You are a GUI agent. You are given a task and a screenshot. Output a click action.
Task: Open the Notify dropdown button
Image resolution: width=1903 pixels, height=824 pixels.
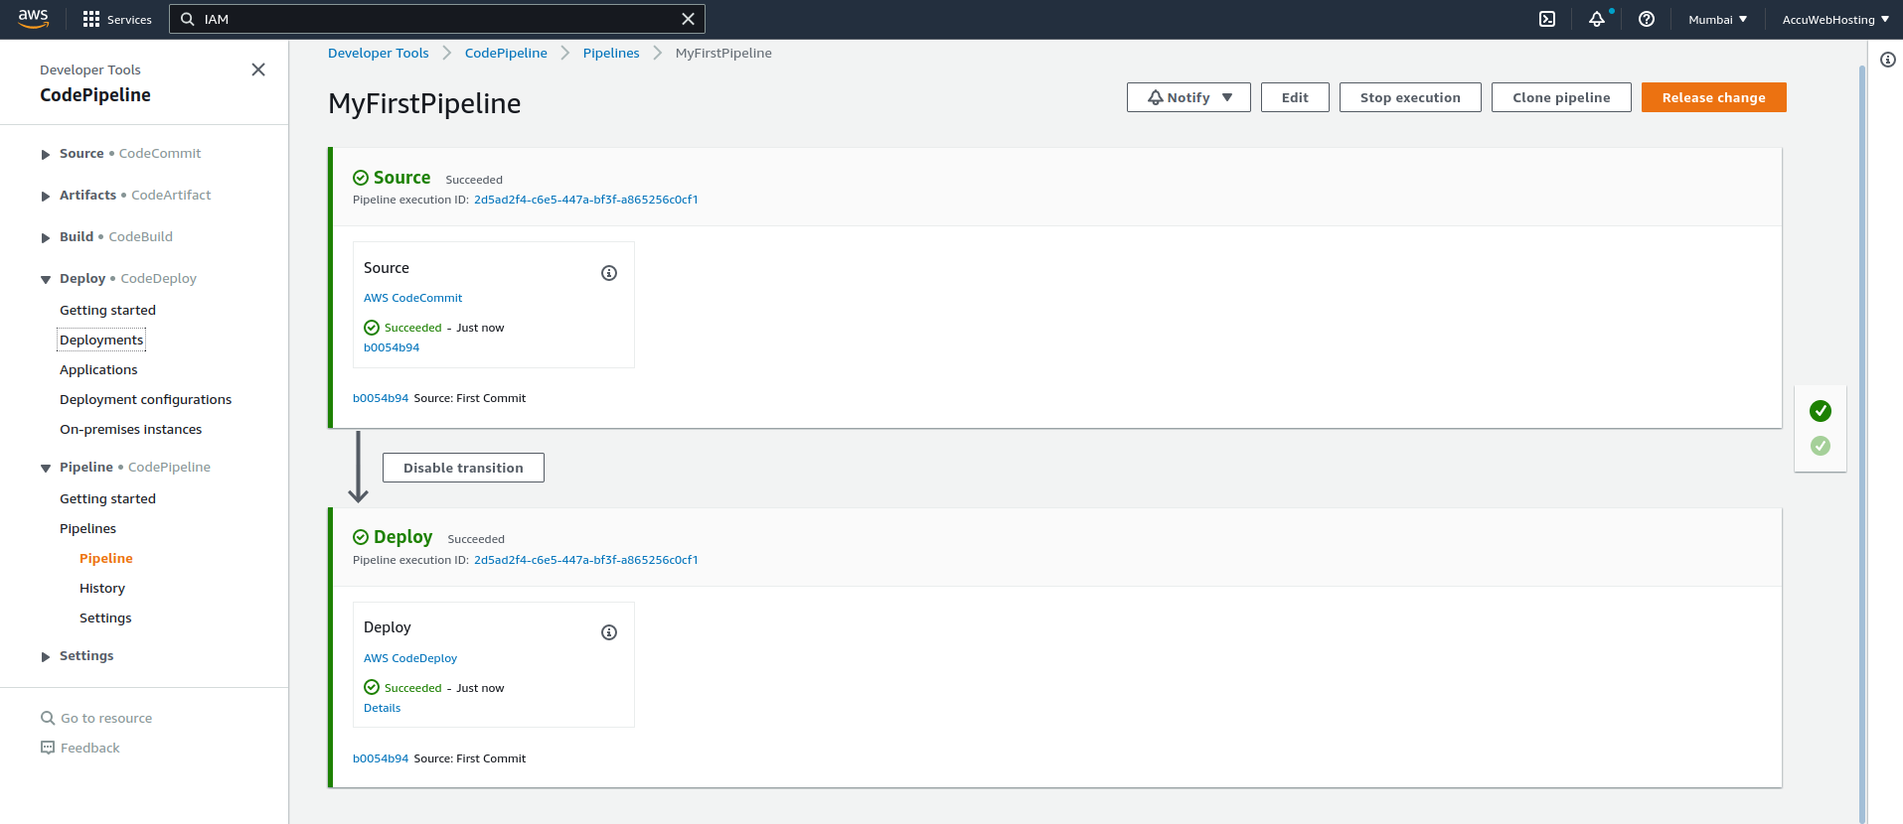pyautogui.click(x=1189, y=97)
